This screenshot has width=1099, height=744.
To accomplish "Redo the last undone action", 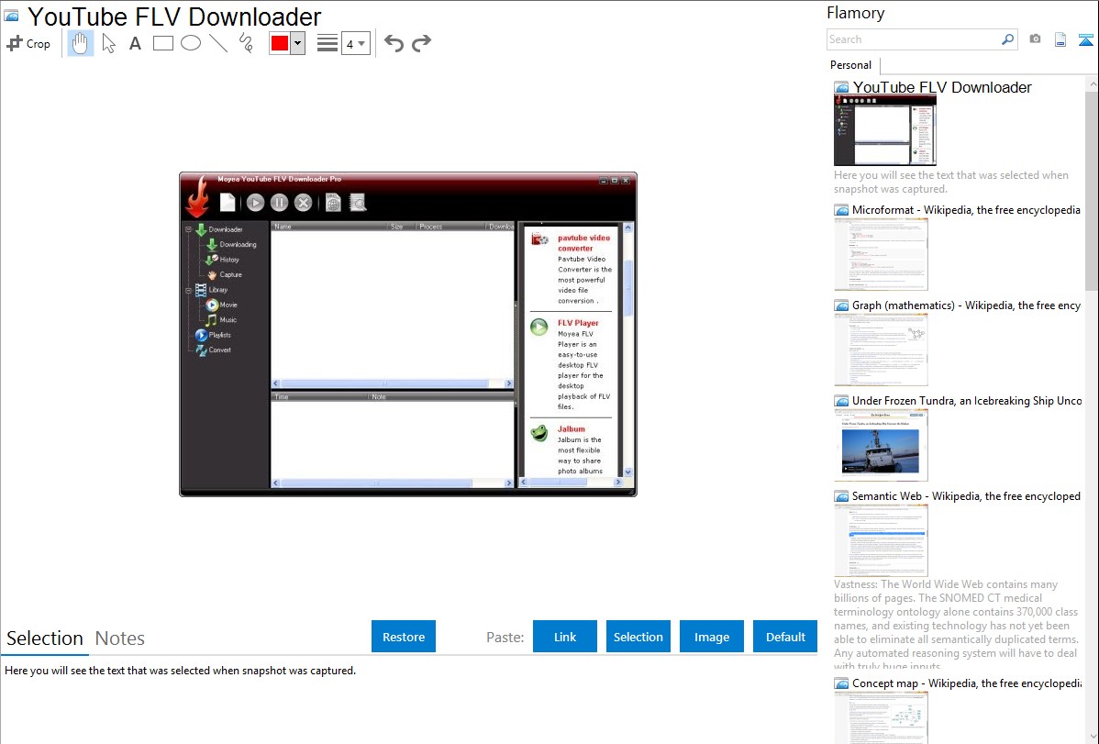I will click(x=421, y=43).
